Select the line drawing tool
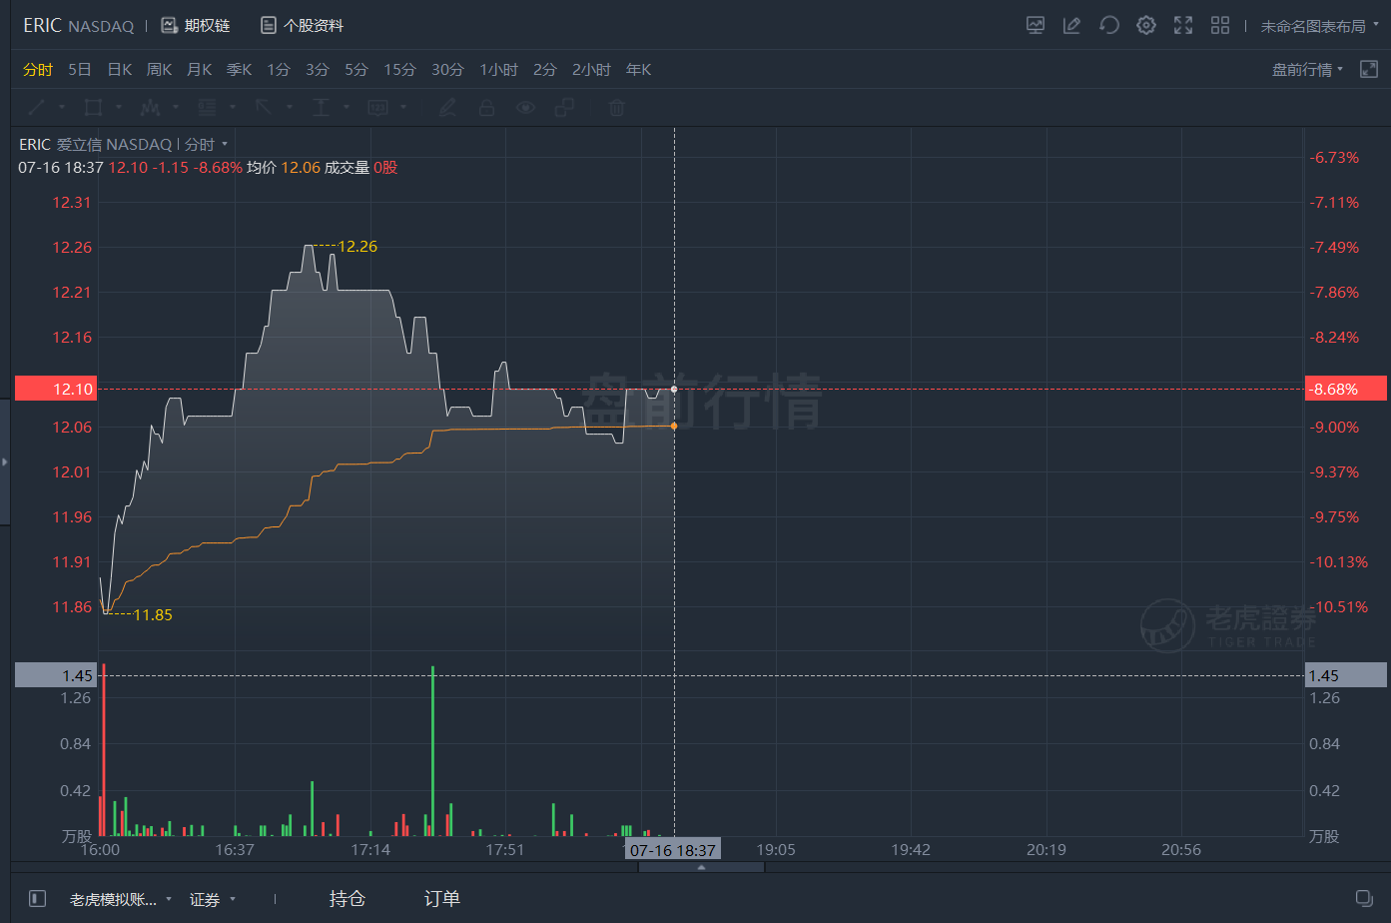The image size is (1391, 923). click(x=37, y=107)
